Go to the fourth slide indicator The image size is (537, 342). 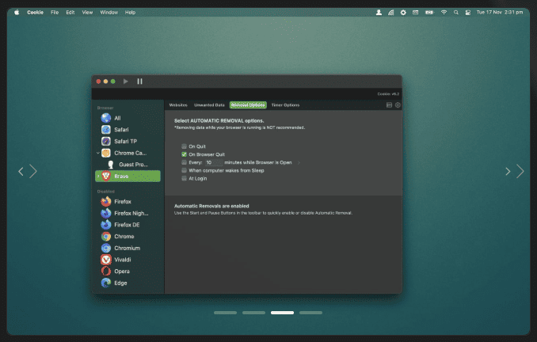[x=310, y=313]
